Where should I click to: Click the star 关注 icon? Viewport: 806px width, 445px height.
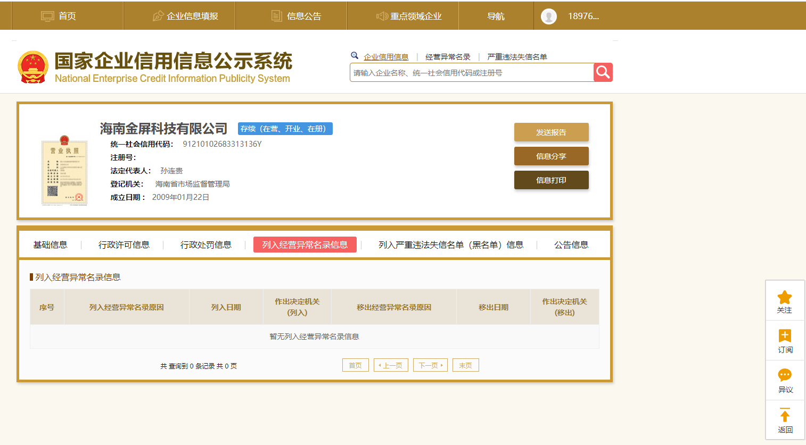(x=785, y=297)
